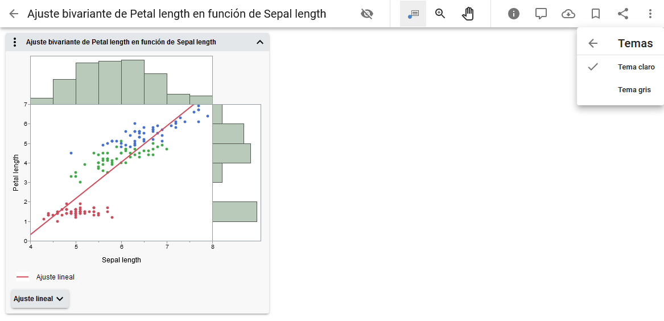Click the back arrow beside the report title
664x321 pixels.
point(14,14)
